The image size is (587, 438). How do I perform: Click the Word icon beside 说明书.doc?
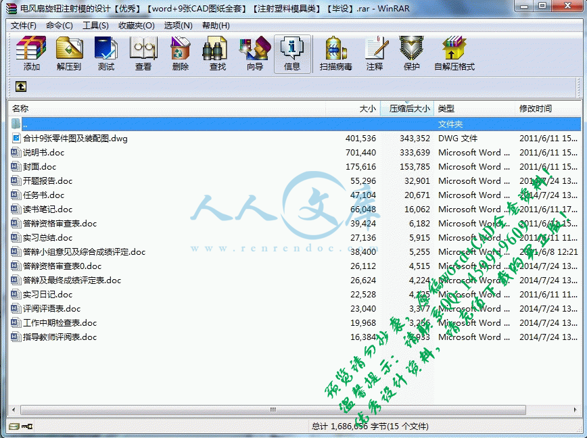click(x=16, y=153)
